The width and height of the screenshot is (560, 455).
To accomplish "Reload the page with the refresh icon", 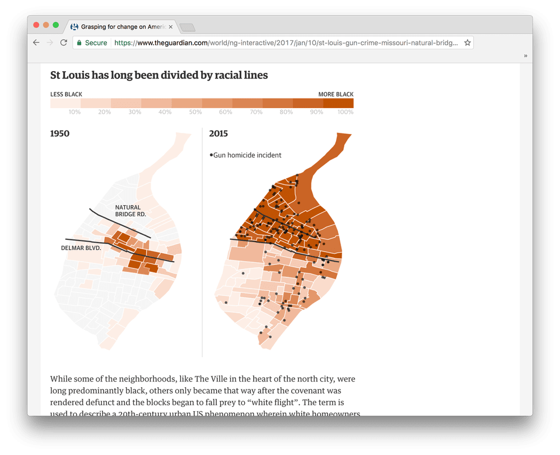I will 64,43.
